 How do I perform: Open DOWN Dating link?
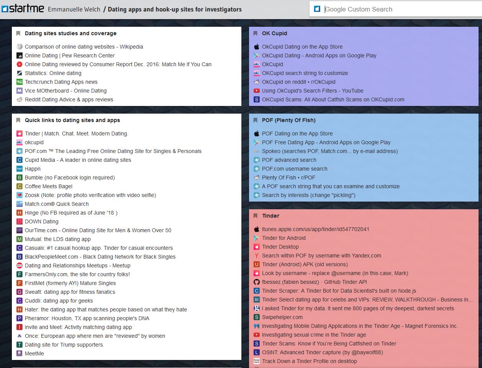42,221
